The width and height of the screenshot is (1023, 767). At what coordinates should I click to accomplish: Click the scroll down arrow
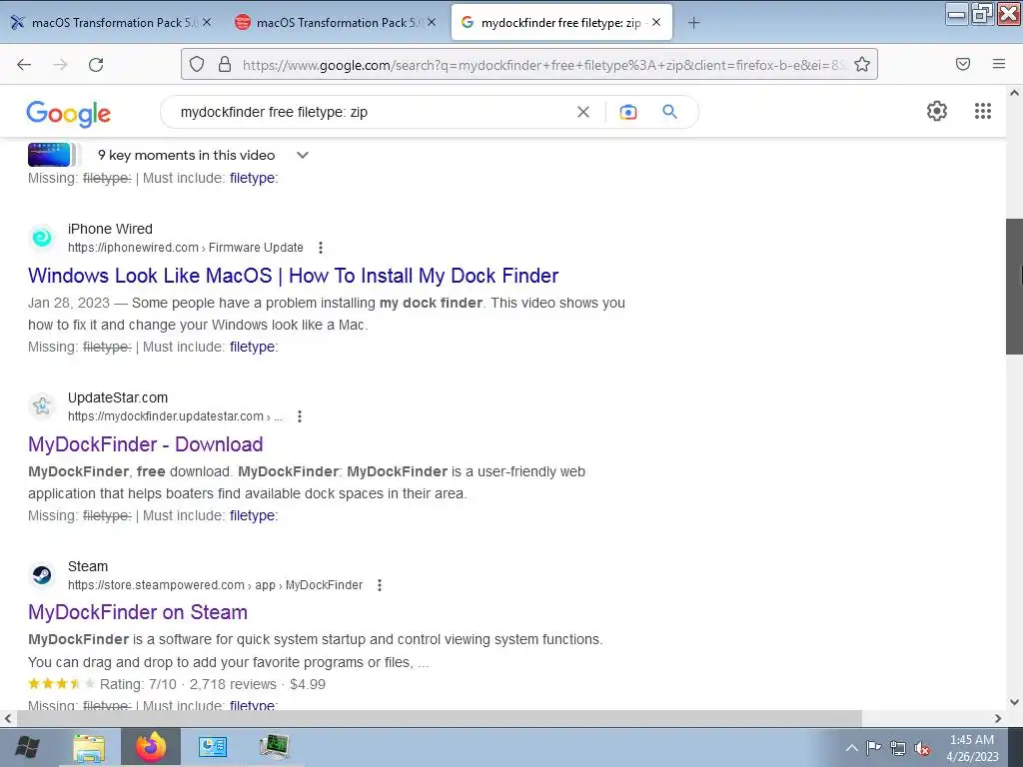click(x=1014, y=702)
